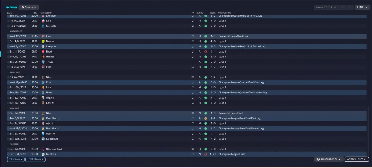Click Lyon badge on the 1/3/2023 row
The height and width of the screenshot is (168, 372).
43,36
